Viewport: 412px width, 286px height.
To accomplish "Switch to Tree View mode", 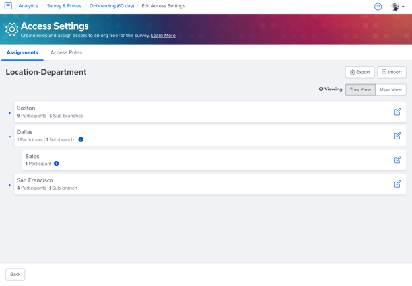I will point(360,90).
